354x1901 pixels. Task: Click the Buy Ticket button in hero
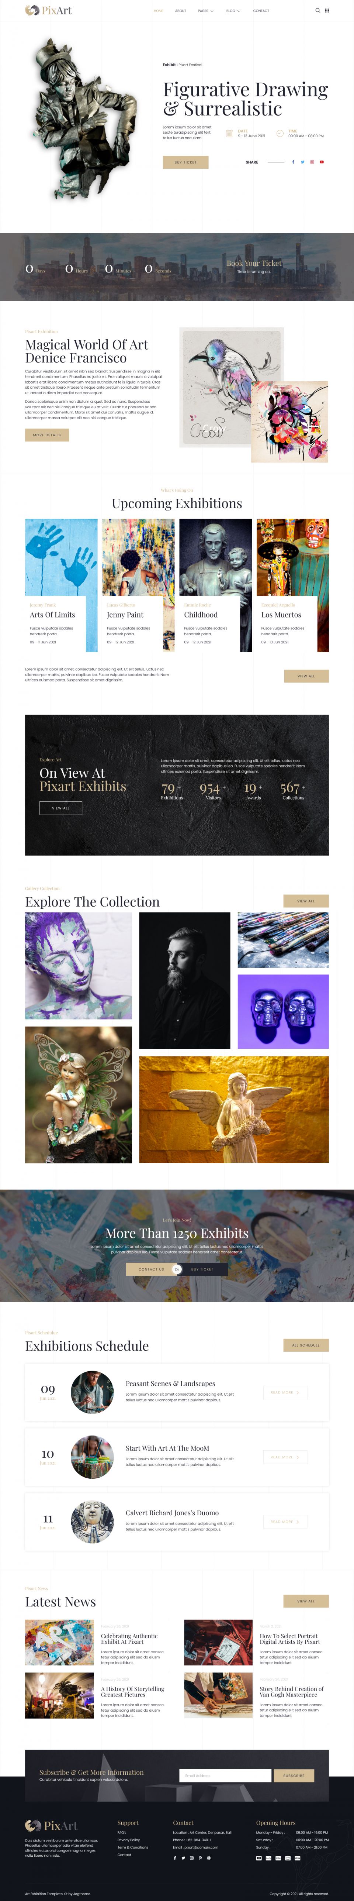(x=186, y=162)
